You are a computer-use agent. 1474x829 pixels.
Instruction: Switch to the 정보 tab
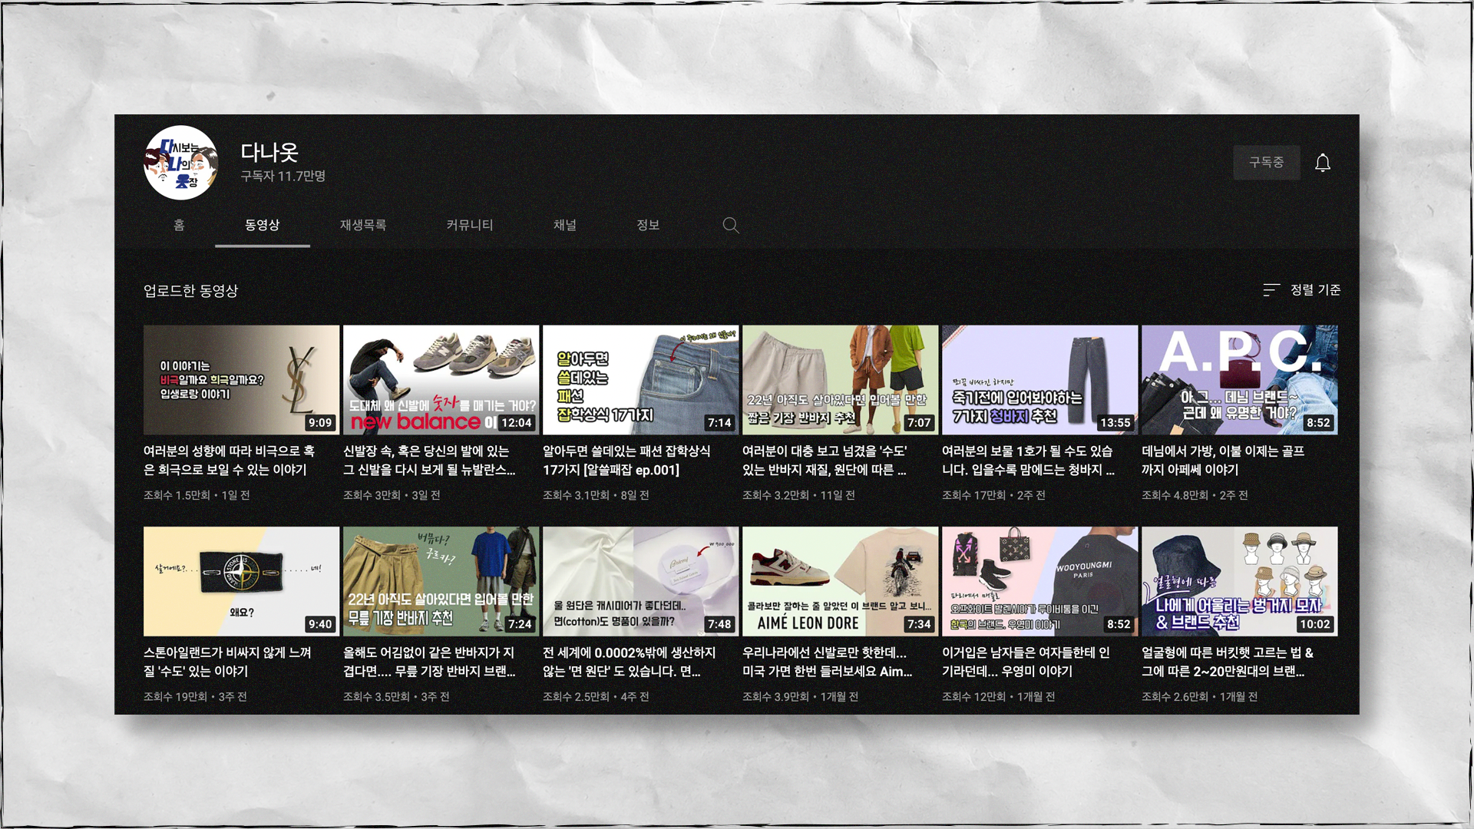point(648,225)
